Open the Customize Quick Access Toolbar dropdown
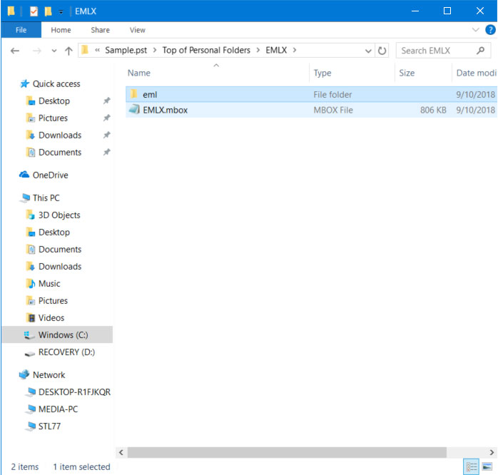This screenshot has height=475, width=498. (x=61, y=12)
